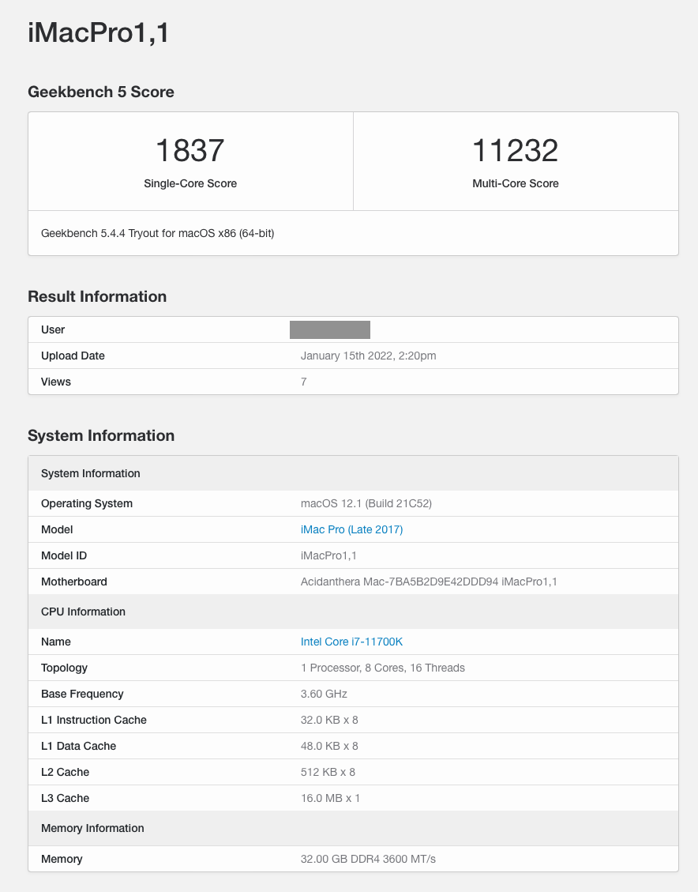Select memory value 32.00 GB DDR4 3600 MT/s
This screenshot has height=892, width=698.
click(368, 859)
